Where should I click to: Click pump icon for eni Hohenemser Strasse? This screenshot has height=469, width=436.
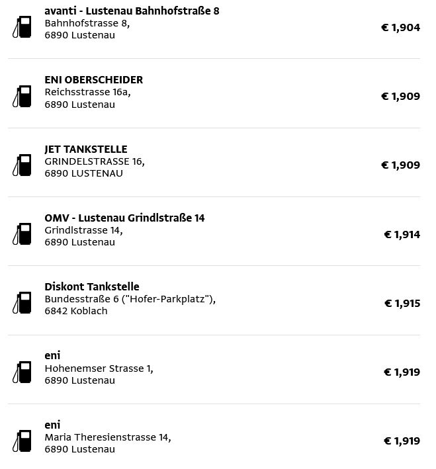click(23, 372)
